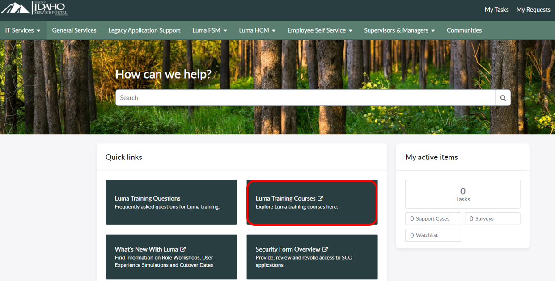The width and height of the screenshot is (555, 281).
Task: Expand the Luma FSM dropdown menu
Action: tap(210, 30)
